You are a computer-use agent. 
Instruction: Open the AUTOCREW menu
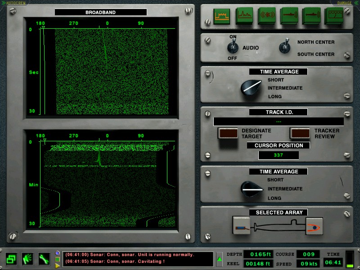pyautogui.click(x=14, y=3)
